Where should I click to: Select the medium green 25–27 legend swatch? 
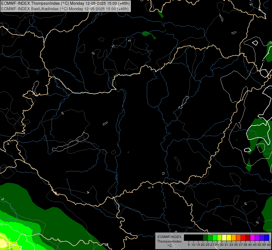click(210, 237)
